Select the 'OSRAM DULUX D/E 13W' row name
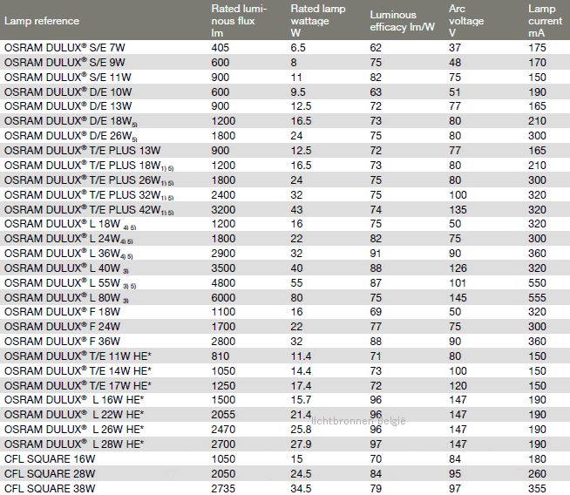 (x=68, y=106)
